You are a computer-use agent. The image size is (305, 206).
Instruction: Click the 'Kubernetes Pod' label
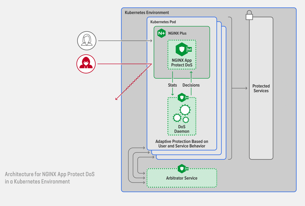coord(163,22)
